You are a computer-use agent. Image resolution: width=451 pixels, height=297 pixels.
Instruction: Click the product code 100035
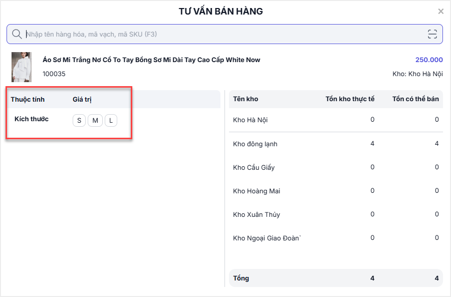point(54,74)
